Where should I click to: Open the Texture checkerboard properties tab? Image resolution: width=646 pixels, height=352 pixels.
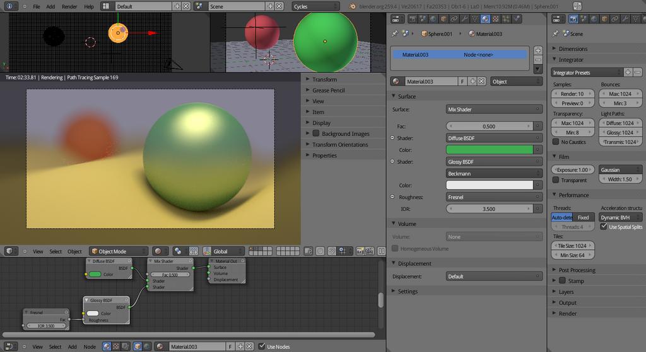(x=495, y=18)
